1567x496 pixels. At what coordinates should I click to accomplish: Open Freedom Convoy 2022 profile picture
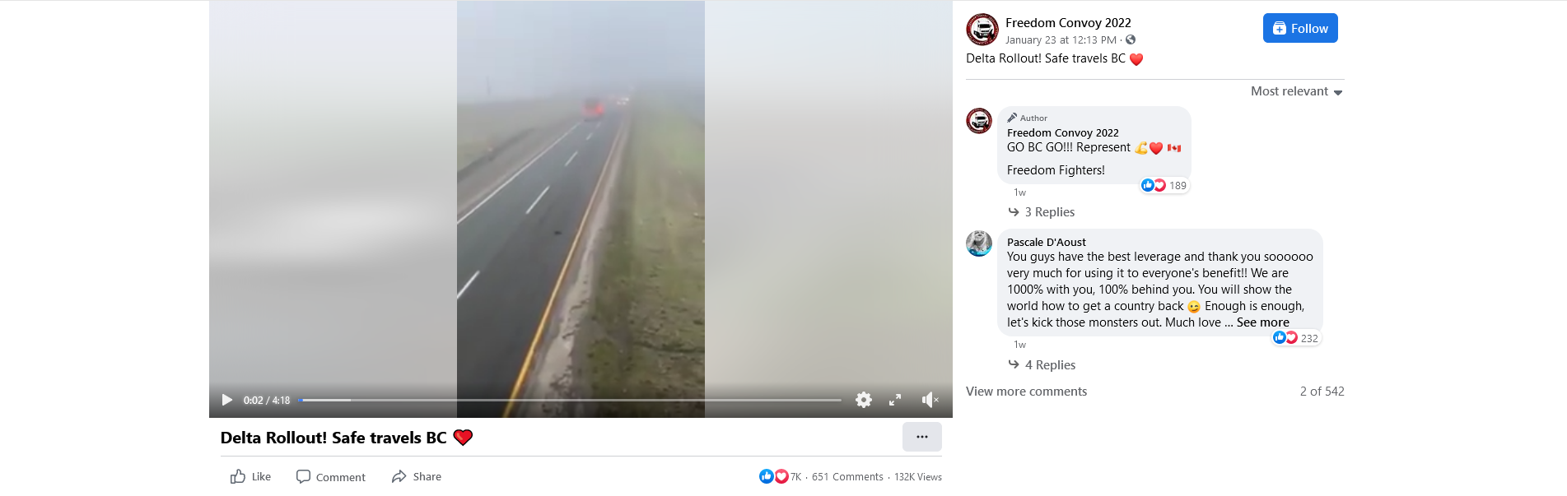point(982,30)
